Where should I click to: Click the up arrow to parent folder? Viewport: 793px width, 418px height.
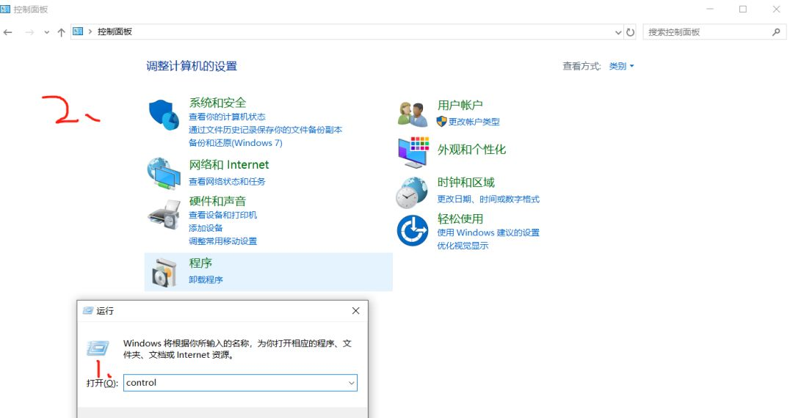[x=61, y=32]
